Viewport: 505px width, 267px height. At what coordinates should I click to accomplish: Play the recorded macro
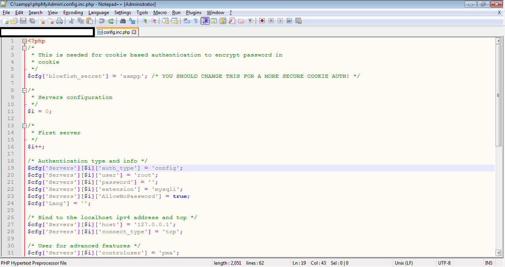coord(280,21)
